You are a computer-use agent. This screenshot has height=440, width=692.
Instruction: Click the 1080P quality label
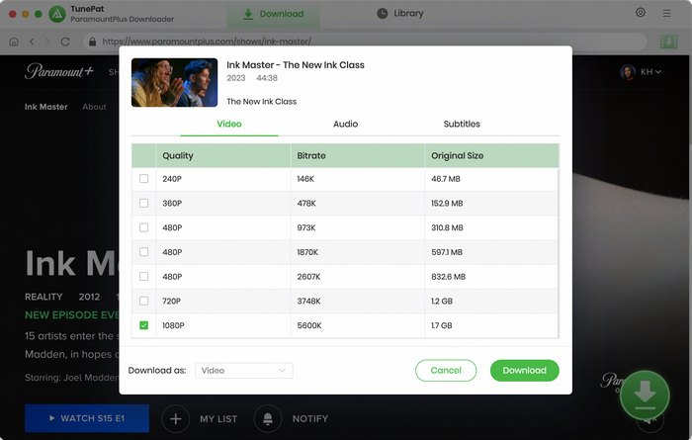tap(173, 325)
